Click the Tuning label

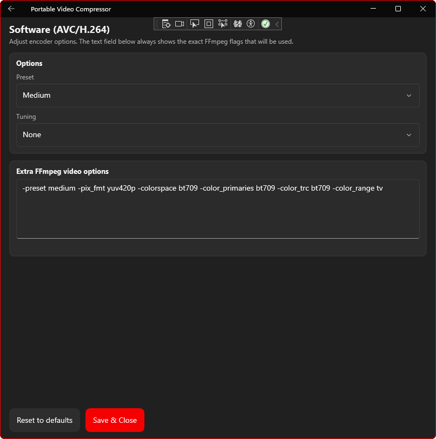pyautogui.click(x=26, y=117)
